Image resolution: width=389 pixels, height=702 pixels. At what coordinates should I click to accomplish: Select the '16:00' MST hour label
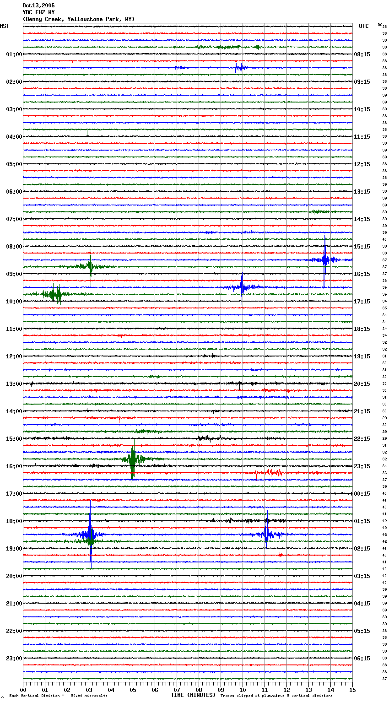(x=14, y=466)
